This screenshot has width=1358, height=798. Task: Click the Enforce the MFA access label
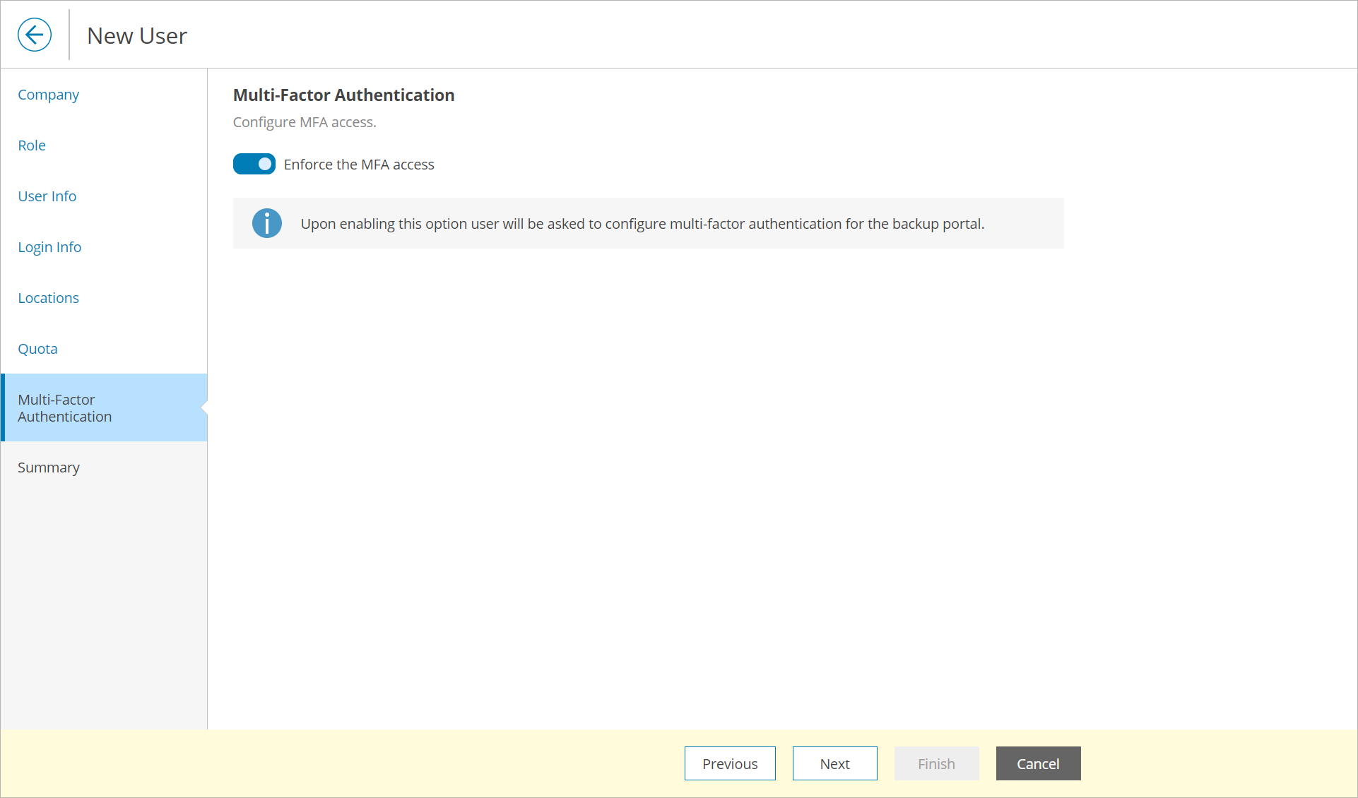[x=359, y=165]
